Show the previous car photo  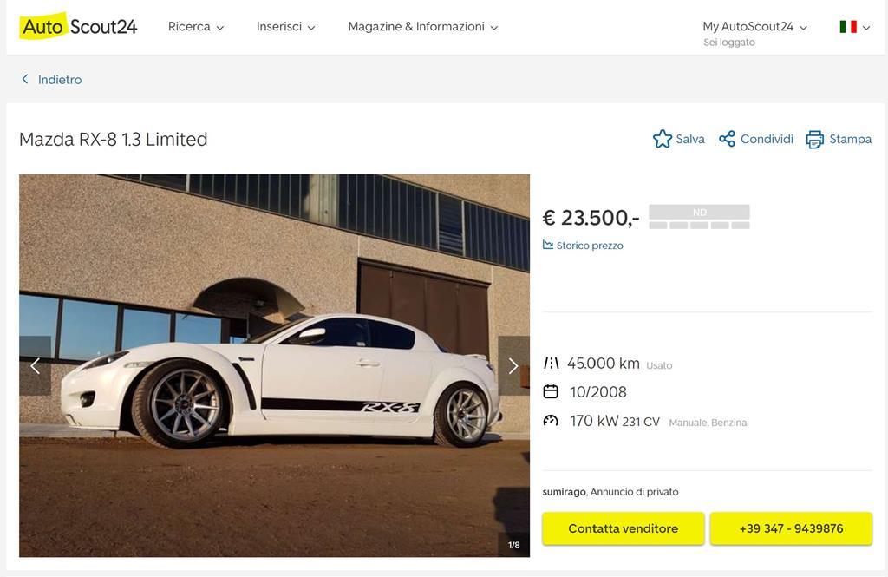pyautogui.click(x=35, y=366)
